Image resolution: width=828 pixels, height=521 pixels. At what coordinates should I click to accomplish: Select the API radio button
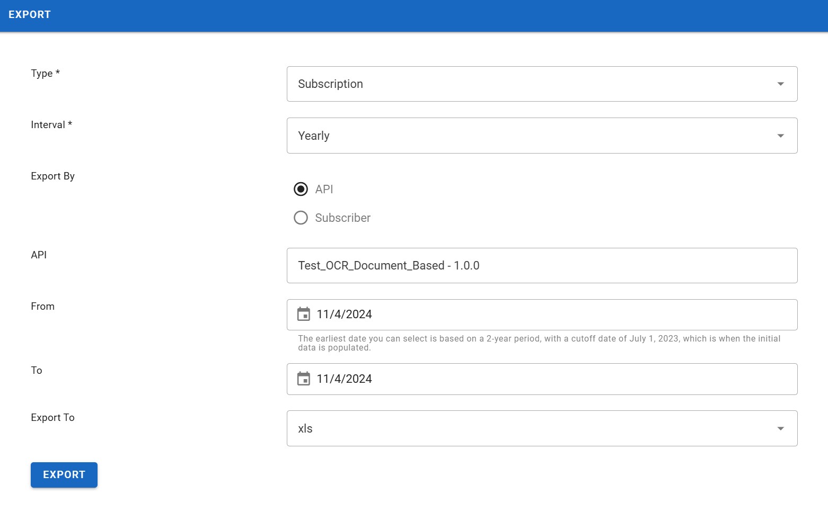pyautogui.click(x=301, y=190)
